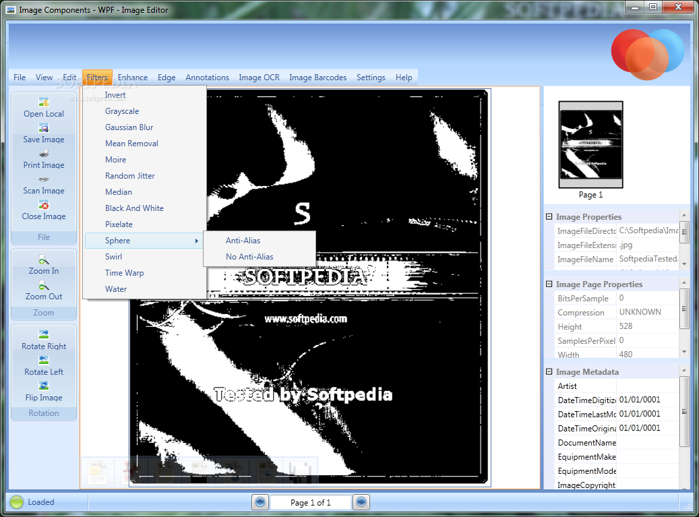Open the Settings menu
The height and width of the screenshot is (517, 699).
371,78
